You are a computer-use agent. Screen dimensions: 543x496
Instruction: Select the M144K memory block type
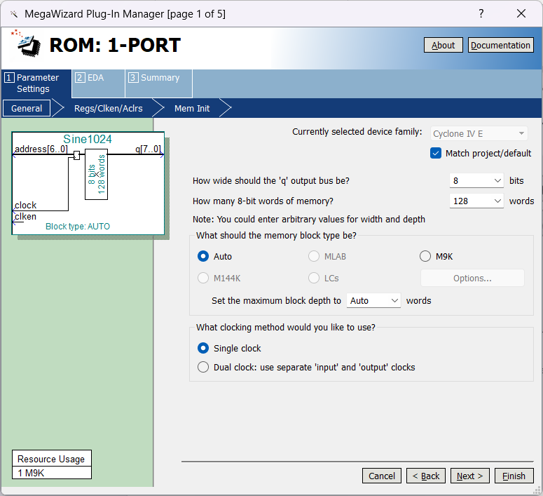coord(203,278)
